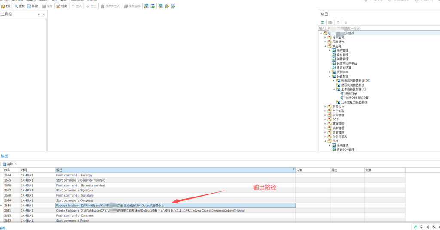
Task: Expand 转换规则预置数据[30] node
Action: click(x=334, y=81)
